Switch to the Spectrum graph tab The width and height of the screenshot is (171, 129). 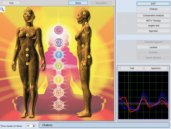click(156, 68)
